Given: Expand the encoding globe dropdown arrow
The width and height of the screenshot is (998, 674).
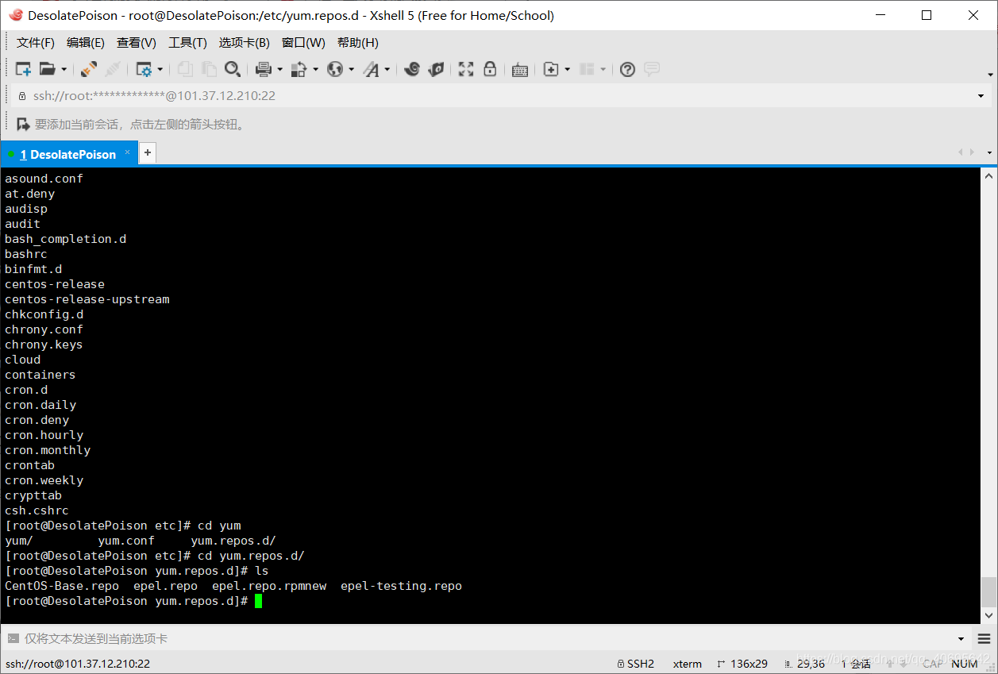Looking at the screenshot, I should click(349, 69).
